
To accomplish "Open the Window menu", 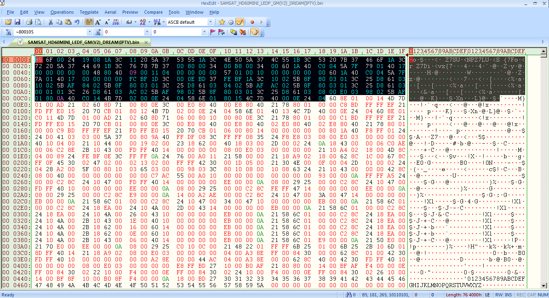I will (x=195, y=12).
